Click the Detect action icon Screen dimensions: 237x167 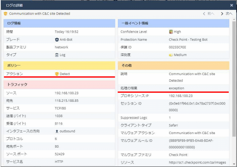[x=57, y=74]
